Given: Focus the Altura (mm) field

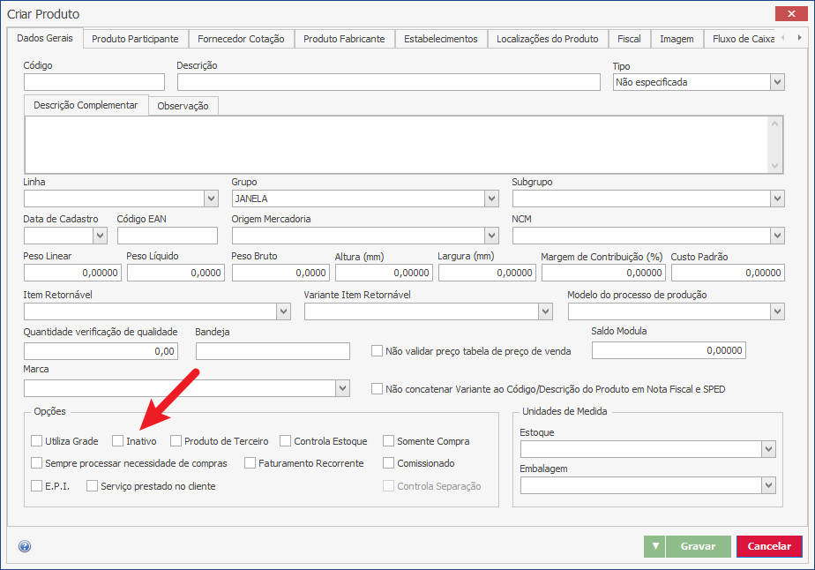Looking at the screenshot, I should point(384,273).
